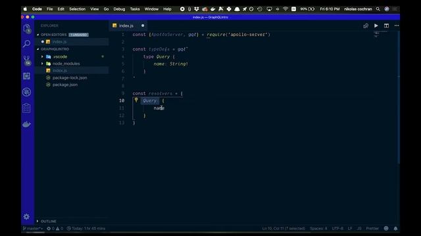This screenshot has height=236, width=421.
Task: Open the Selection menu
Action: [77, 9]
